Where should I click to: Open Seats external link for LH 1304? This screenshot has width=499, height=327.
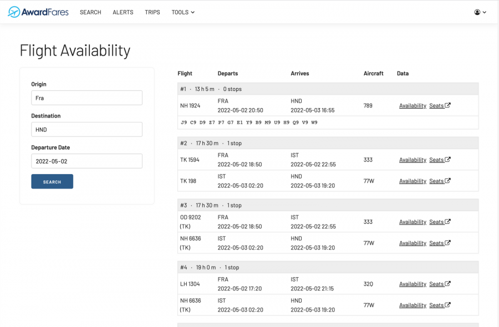440,284
